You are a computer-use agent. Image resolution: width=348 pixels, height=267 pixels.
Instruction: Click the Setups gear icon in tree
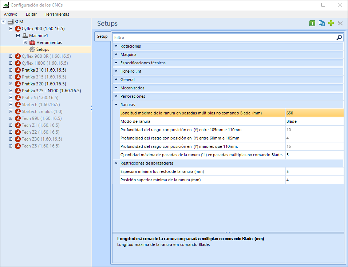pos(32,49)
